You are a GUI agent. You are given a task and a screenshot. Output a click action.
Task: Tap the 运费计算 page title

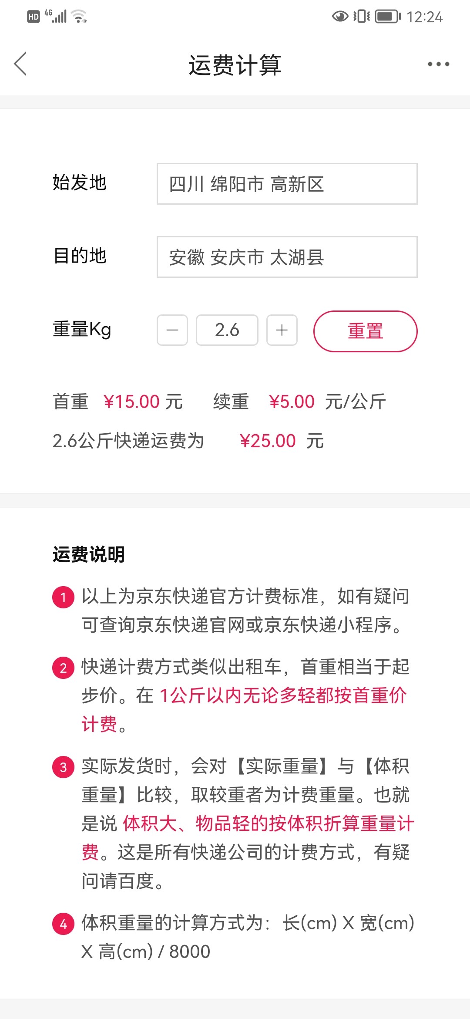pos(235,65)
